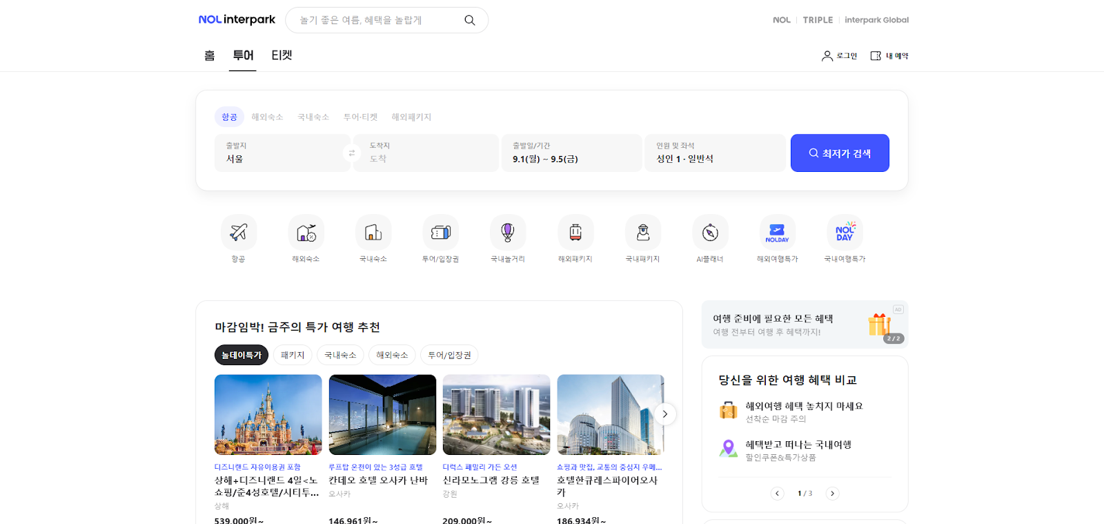This screenshot has width=1104, height=524.
Task: Switch to the 홈 tab
Action: pos(210,55)
